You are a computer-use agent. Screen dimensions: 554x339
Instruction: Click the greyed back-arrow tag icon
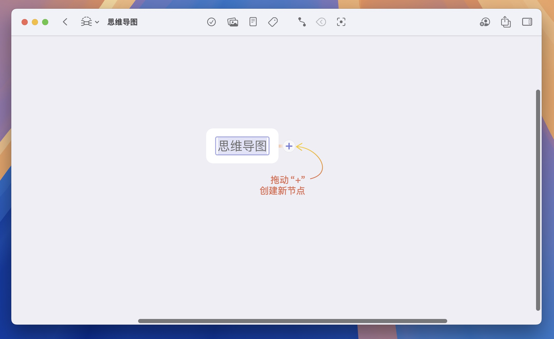tap(321, 22)
